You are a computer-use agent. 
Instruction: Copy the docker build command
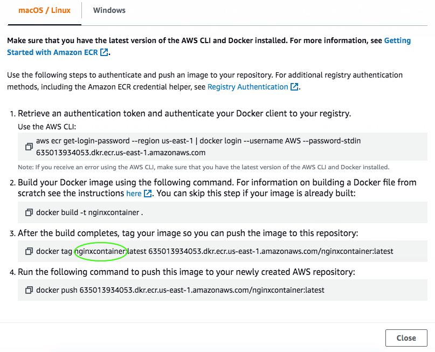[29, 212]
